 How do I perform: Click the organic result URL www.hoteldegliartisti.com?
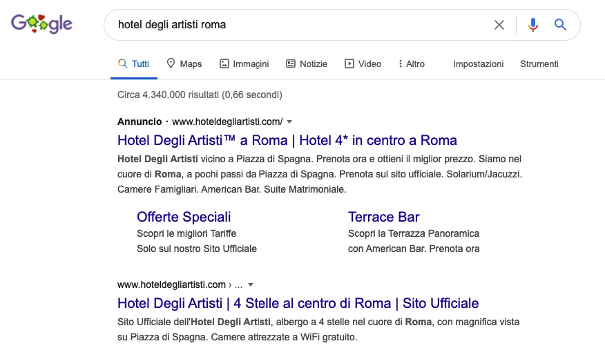pyautogui.click(x=171, y=284)
